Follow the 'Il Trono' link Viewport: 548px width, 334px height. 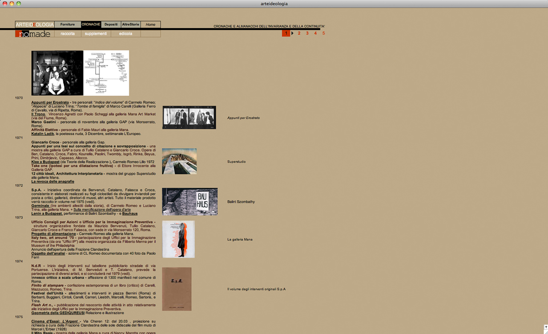38,114
